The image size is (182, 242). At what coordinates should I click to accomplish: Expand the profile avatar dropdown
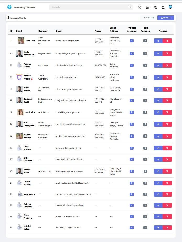[x=171, y=7]
